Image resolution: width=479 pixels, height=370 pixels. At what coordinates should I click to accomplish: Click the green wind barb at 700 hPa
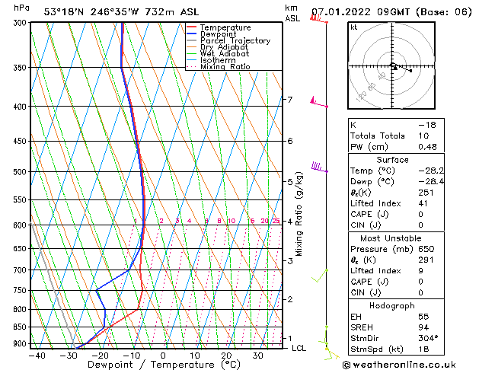pyautogui.click(x=320, y=276)
